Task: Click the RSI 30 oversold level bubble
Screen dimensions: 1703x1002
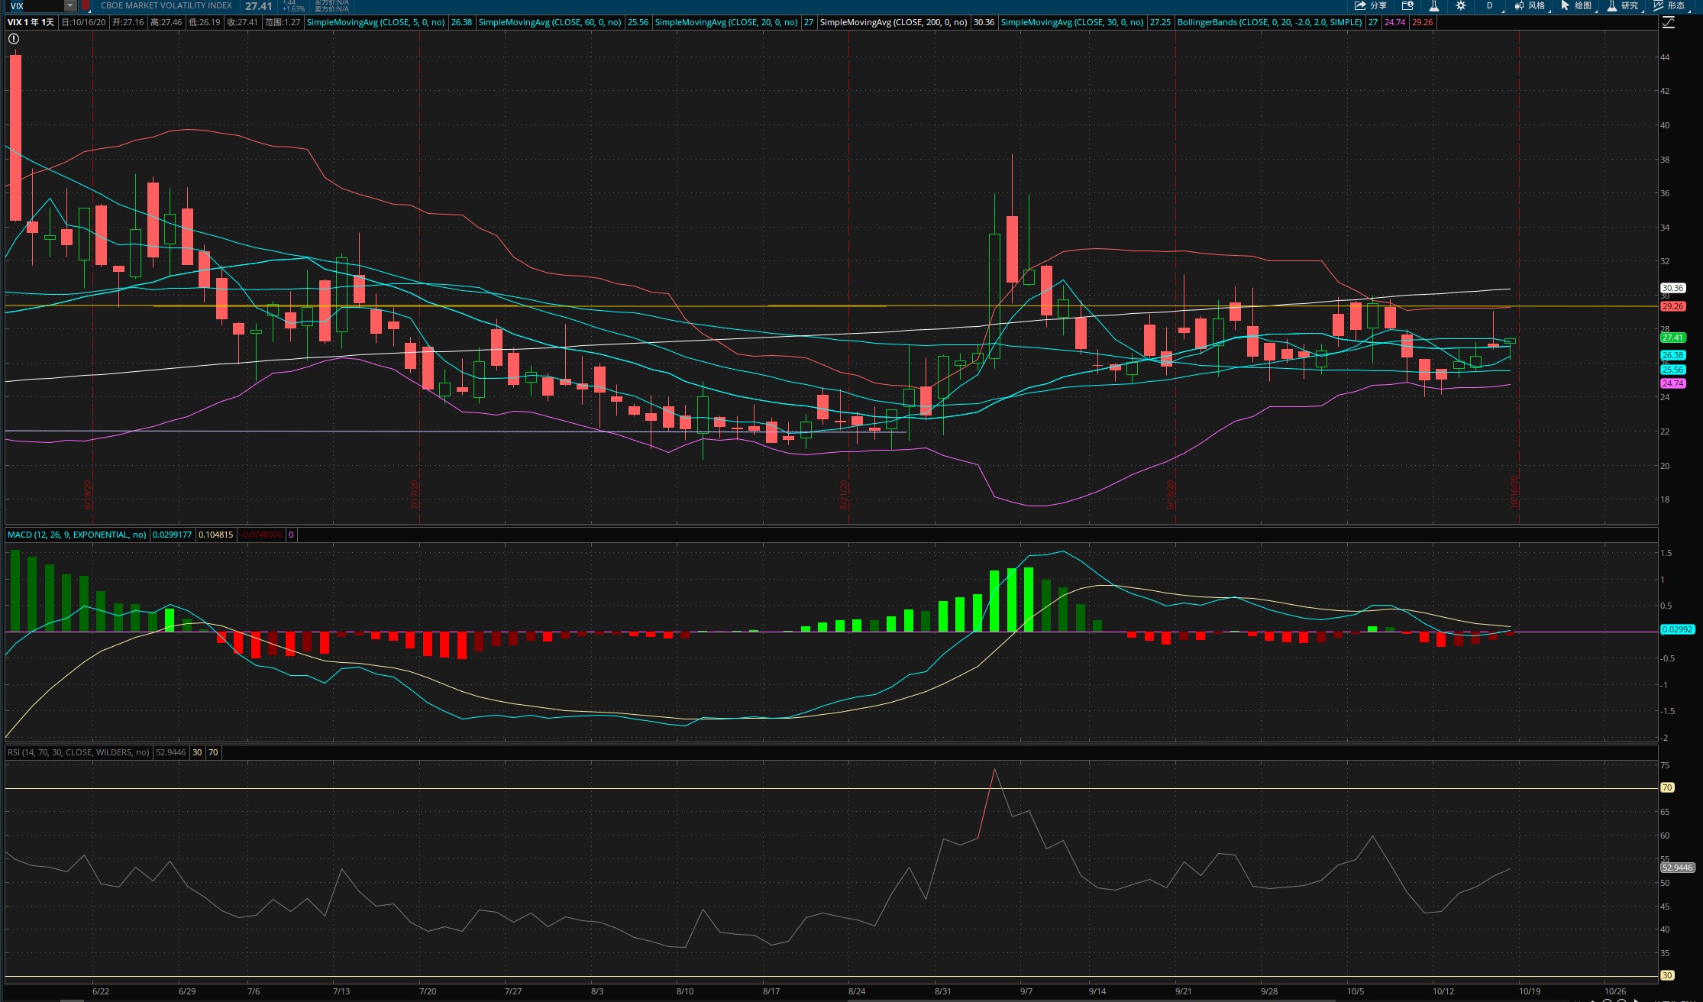Action: point(1667,975)
